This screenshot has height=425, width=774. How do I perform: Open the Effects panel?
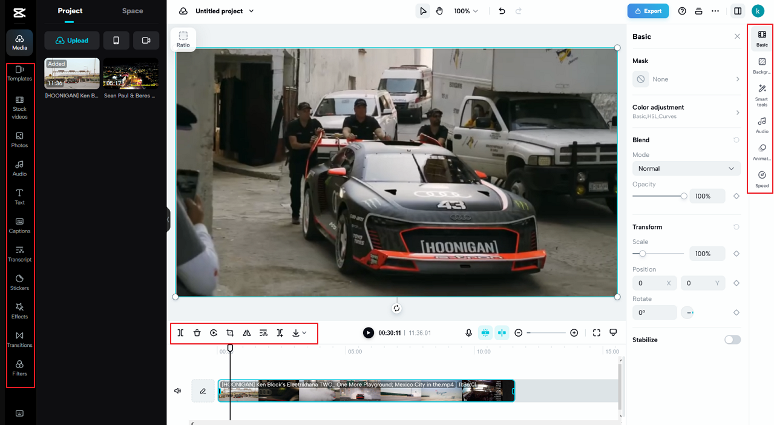click(x=19, y=311)
